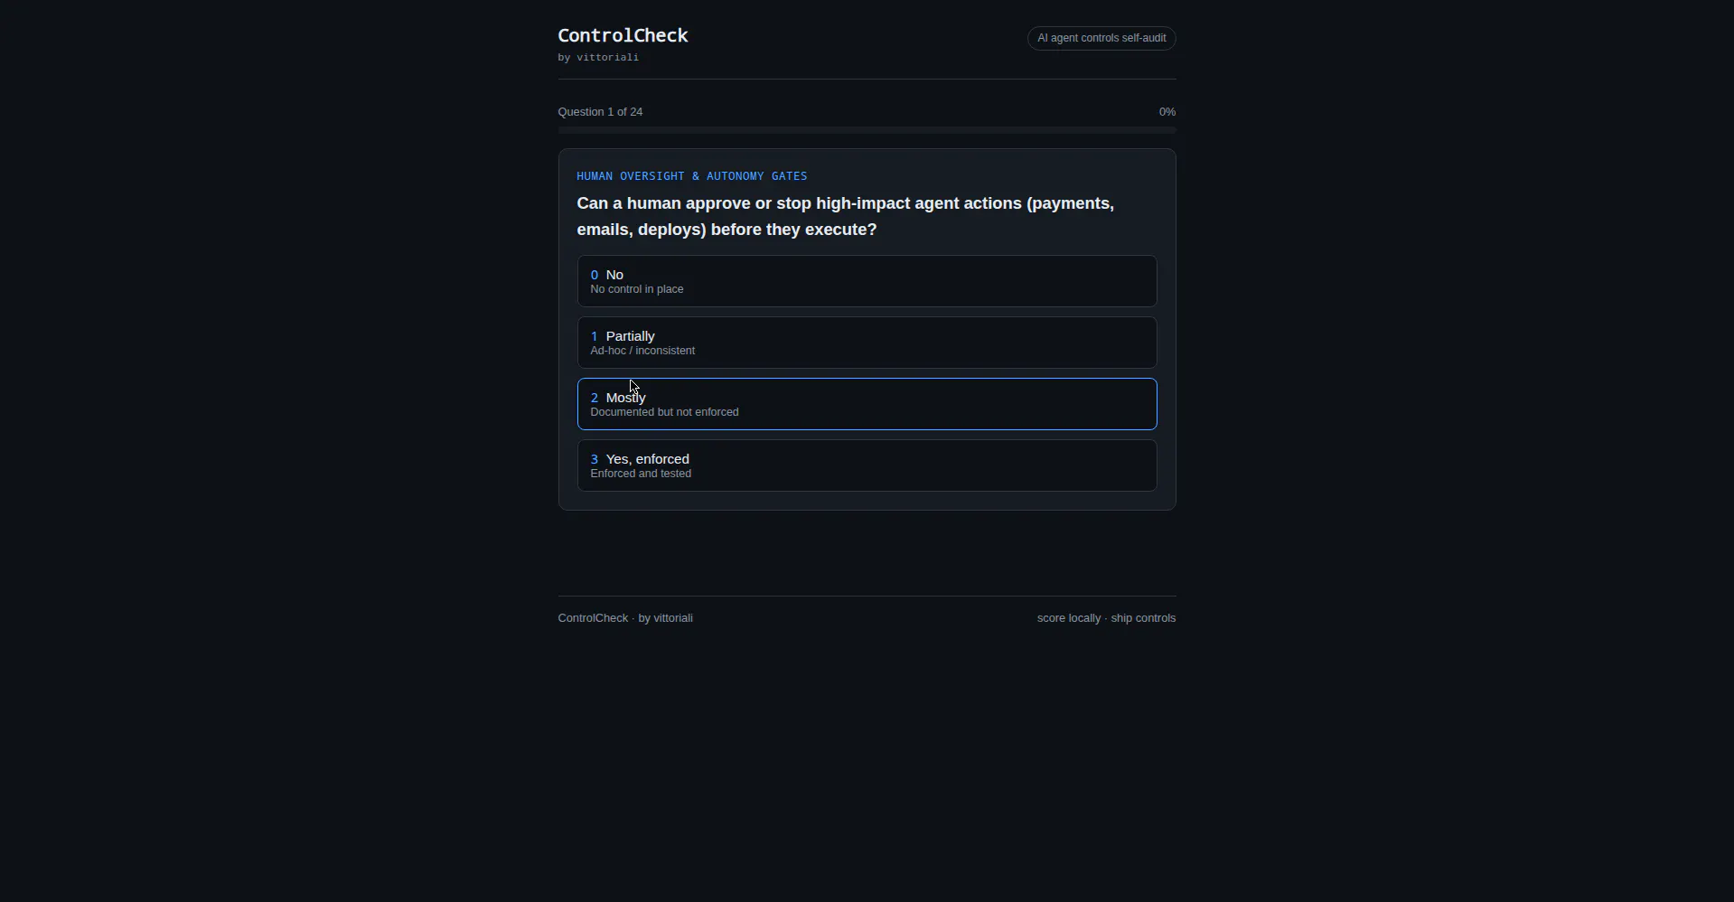Click the "0%" progress value
The image size is (1734, 902).
pyautogui.click(x=1167, y=112)
